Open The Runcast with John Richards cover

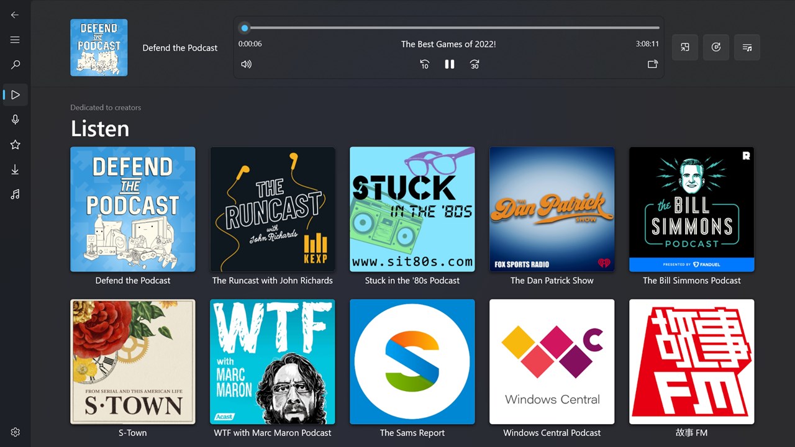coord(273,209)
